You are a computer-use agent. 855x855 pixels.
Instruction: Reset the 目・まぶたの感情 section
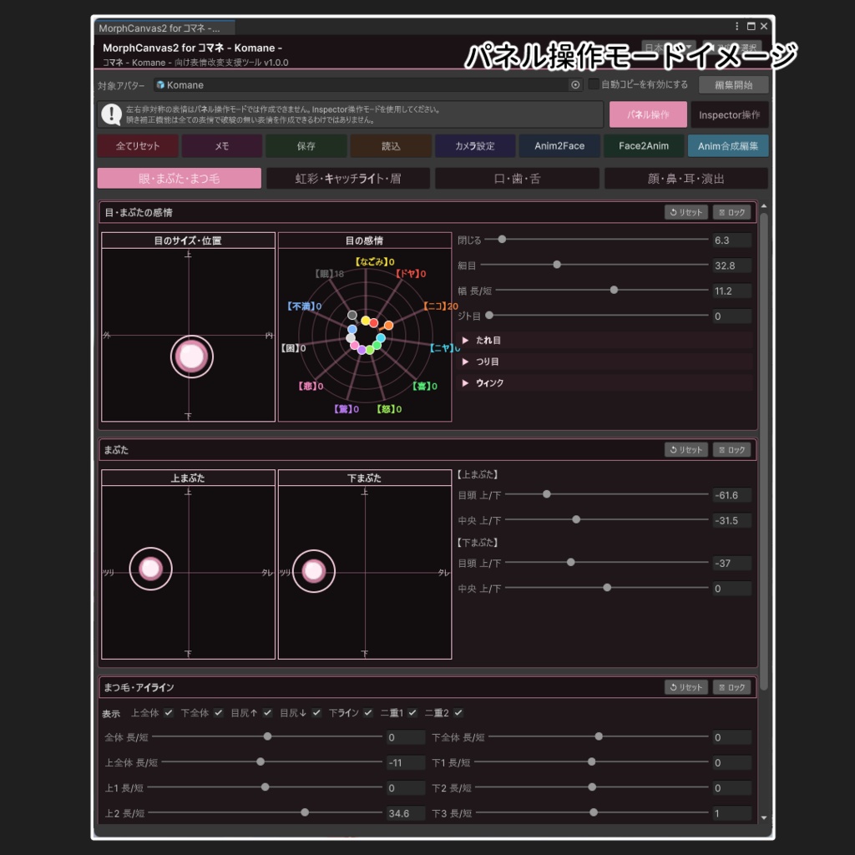pyautogui.click(x=686, y=212)
